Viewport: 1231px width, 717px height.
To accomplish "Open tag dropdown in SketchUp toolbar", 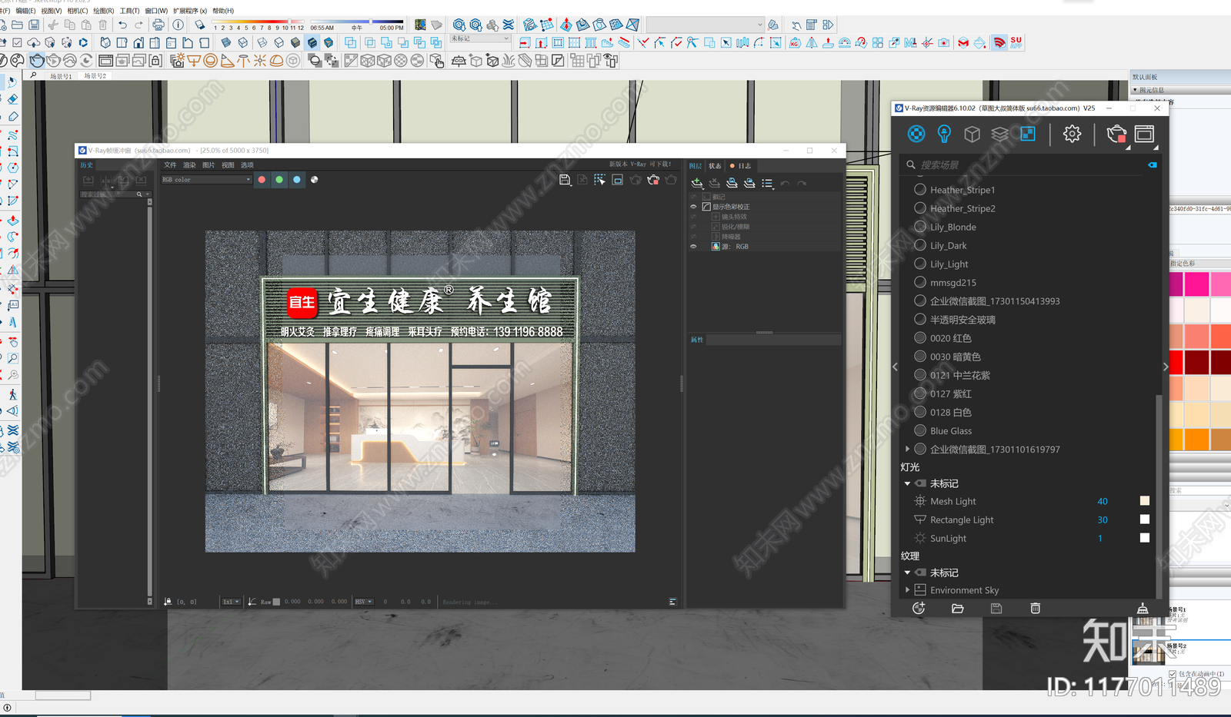I will tap(480, 38).
